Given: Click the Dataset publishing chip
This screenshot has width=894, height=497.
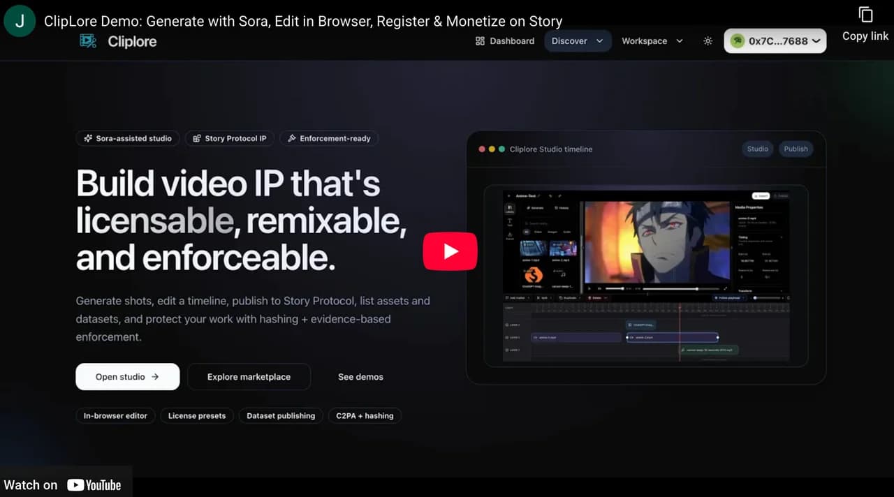Looking at the screenshot, I should click(281, 415).
